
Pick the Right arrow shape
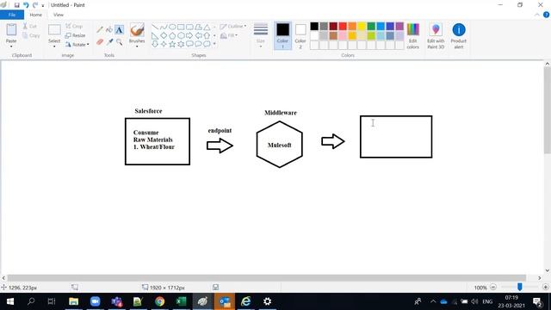(189, 35)
